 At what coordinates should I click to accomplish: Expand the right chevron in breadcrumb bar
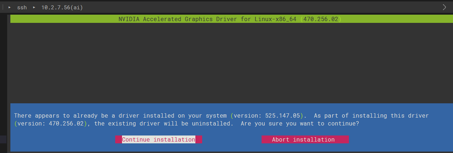pyautogui.click(x=444, y=7)
